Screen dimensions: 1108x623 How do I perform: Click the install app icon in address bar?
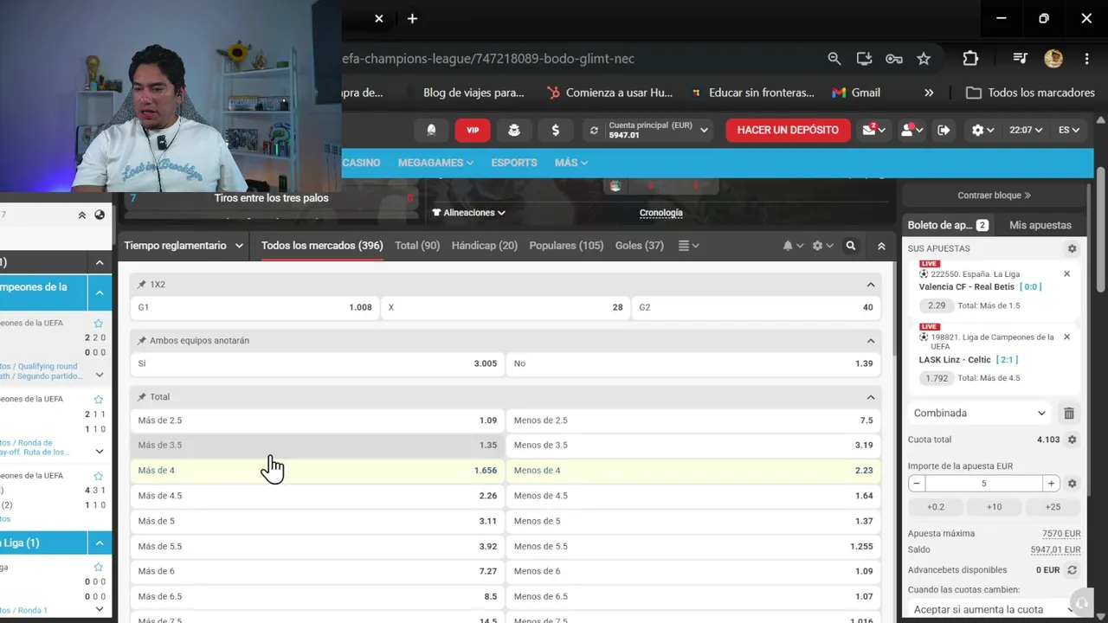point(864,59)
